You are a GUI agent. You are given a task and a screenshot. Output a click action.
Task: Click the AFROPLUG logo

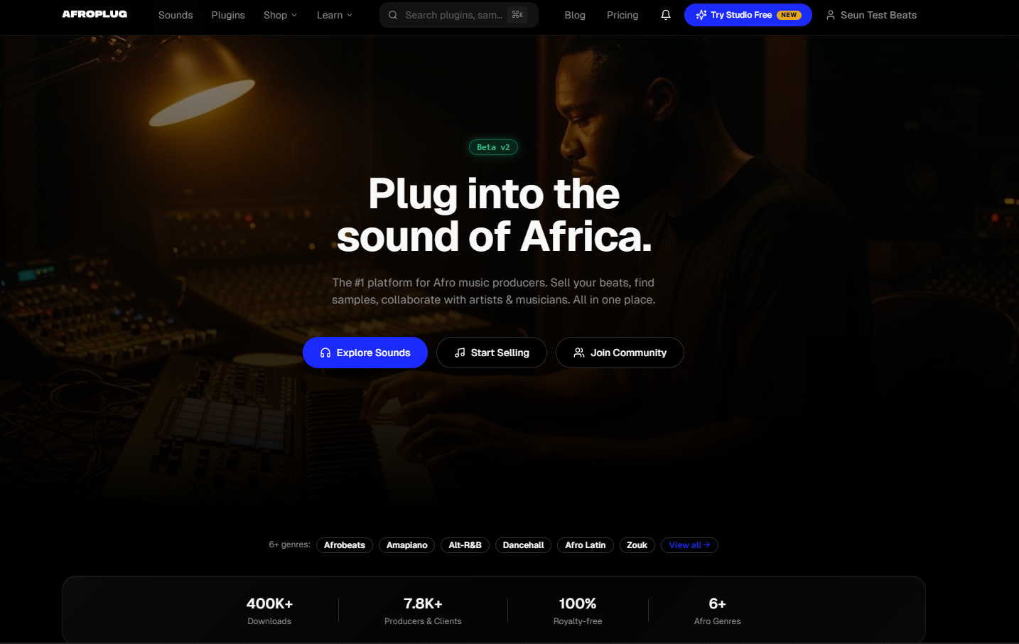click(95, 14)
